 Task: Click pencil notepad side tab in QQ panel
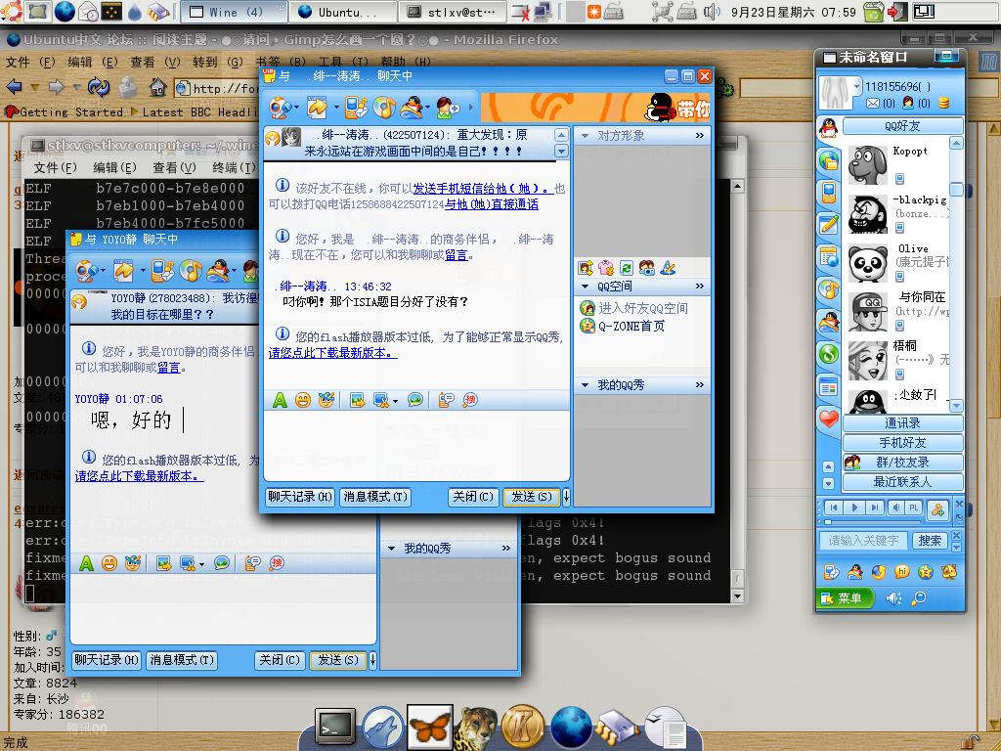[829, 224]
